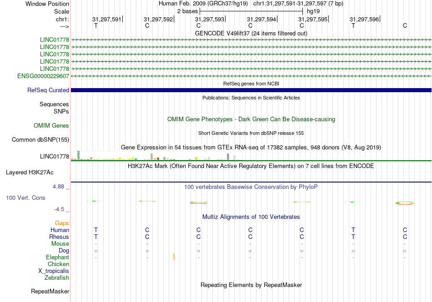The width and height of the screenshot is (432, 302).
Task: Click coordinate label 31,297,595
Action: click(313, 19)
